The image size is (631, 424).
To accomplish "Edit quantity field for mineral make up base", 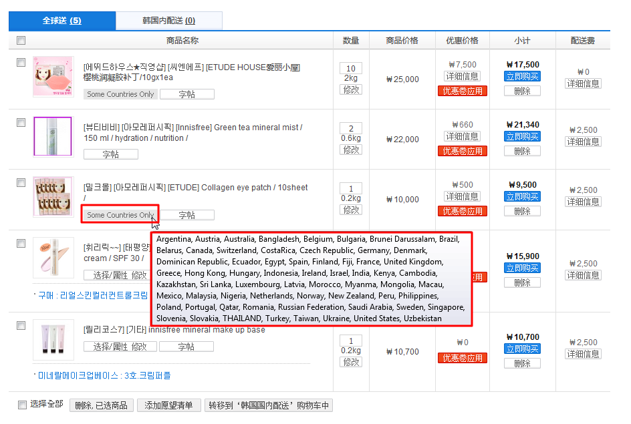I will 351,341.
